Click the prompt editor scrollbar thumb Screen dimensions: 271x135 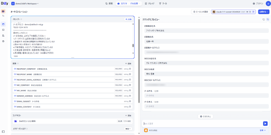pyautogui.click(x=133, y=46)
